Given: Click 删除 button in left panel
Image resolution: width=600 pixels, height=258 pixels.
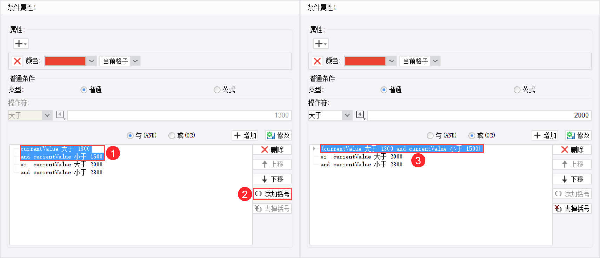Looking at the screenshot, I should coord(272,150).
